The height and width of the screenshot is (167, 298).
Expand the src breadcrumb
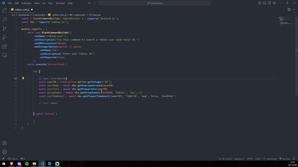pos(13,15)
